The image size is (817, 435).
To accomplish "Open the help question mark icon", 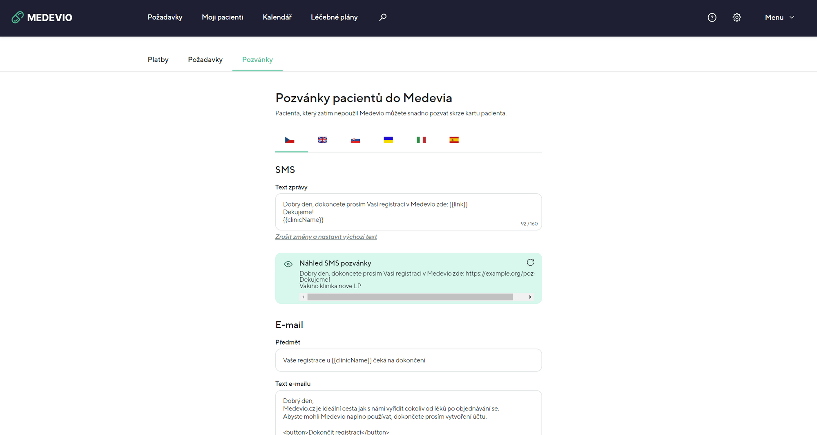I will pos(712,17).
